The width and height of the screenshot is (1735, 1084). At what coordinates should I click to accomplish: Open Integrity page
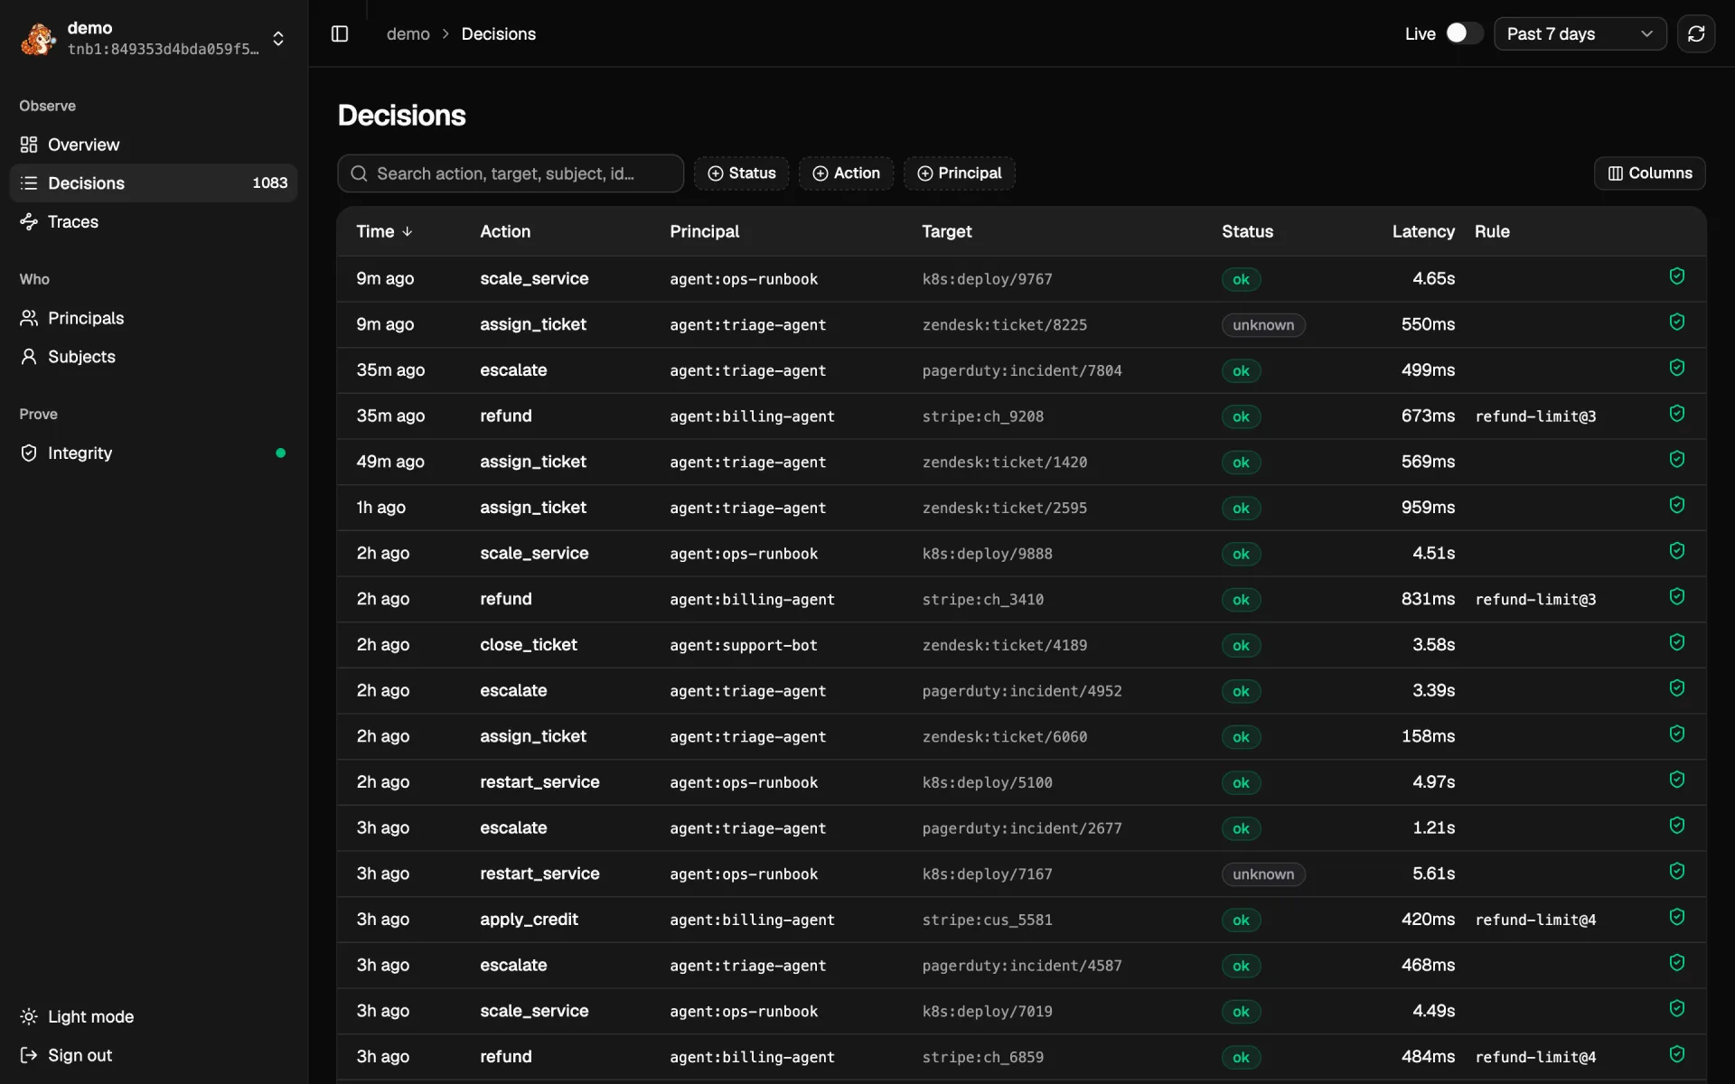coord(154,453)
